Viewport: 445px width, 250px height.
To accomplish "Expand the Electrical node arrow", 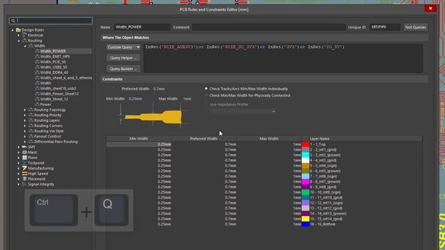I will [19, 35].
